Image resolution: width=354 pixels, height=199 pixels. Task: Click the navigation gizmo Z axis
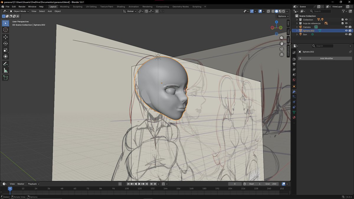coord(276,22)
